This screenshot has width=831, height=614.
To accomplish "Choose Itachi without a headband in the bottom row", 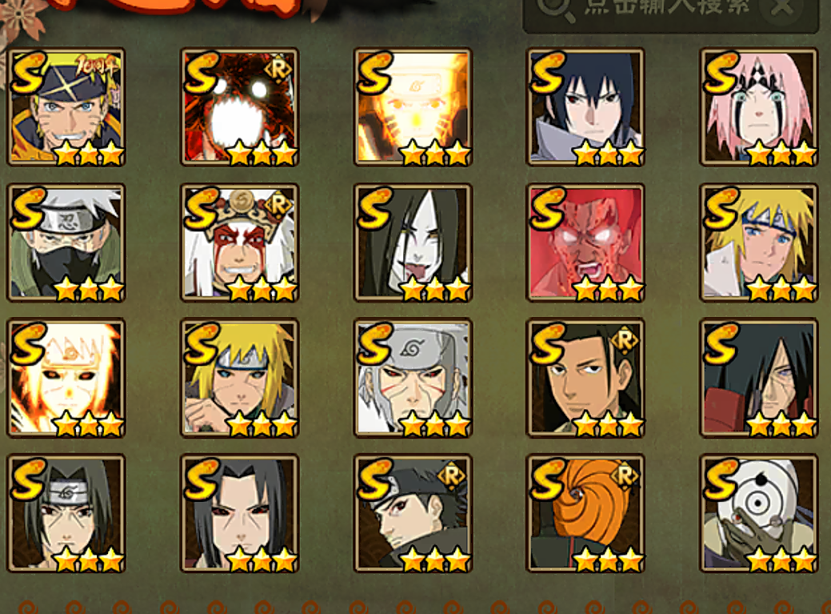I will [x=240, y=513].
